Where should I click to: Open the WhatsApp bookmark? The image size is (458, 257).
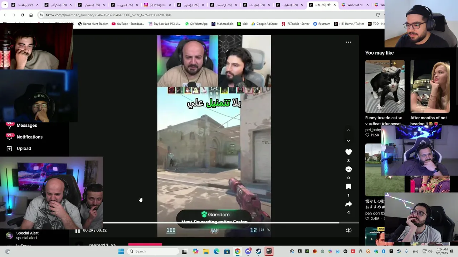click(196, 24)
